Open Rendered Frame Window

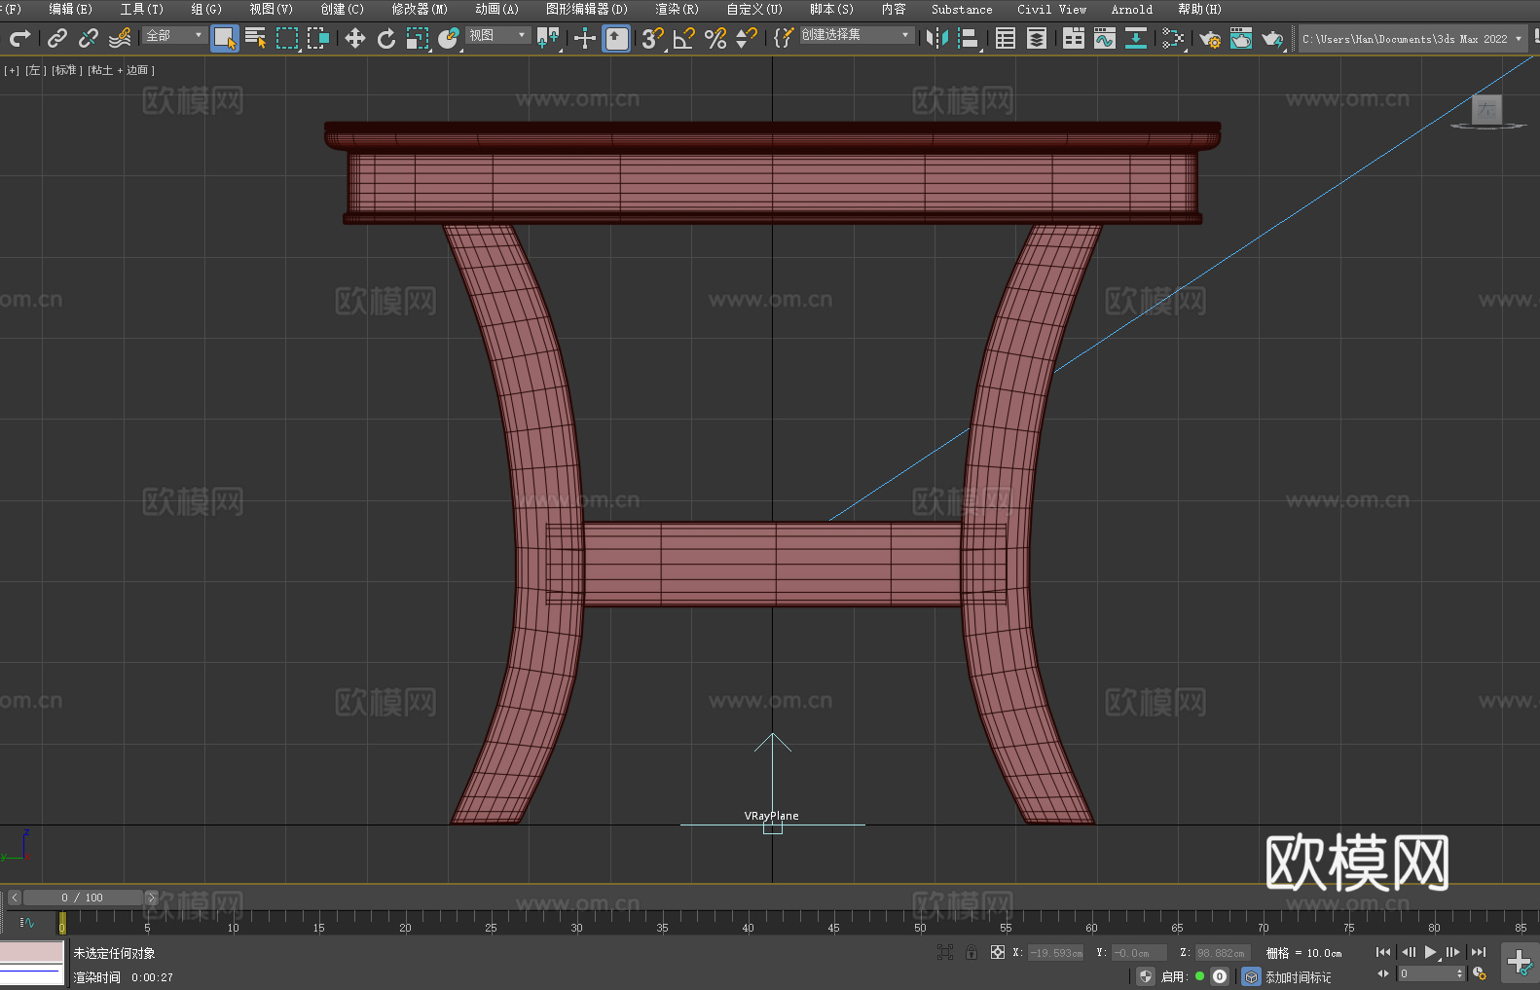[x=1241, y=38]
